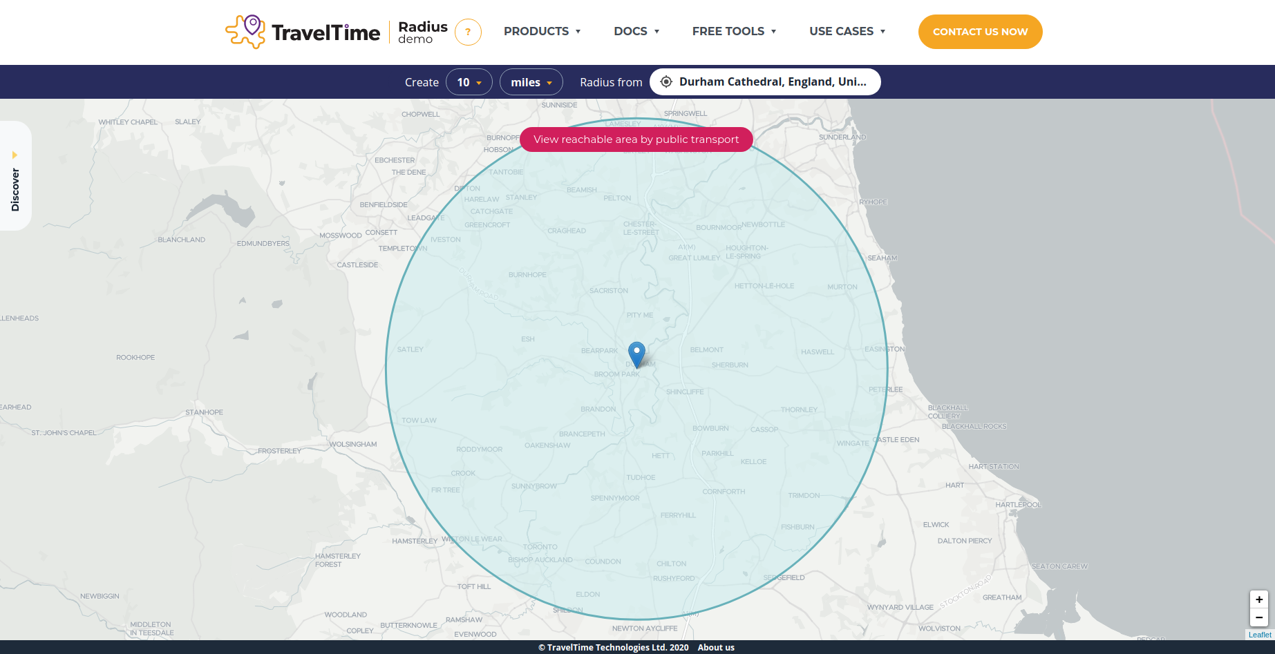Click the Radius demo title text
Viewport: 1275px width, 654px height.
pos(423,32)
